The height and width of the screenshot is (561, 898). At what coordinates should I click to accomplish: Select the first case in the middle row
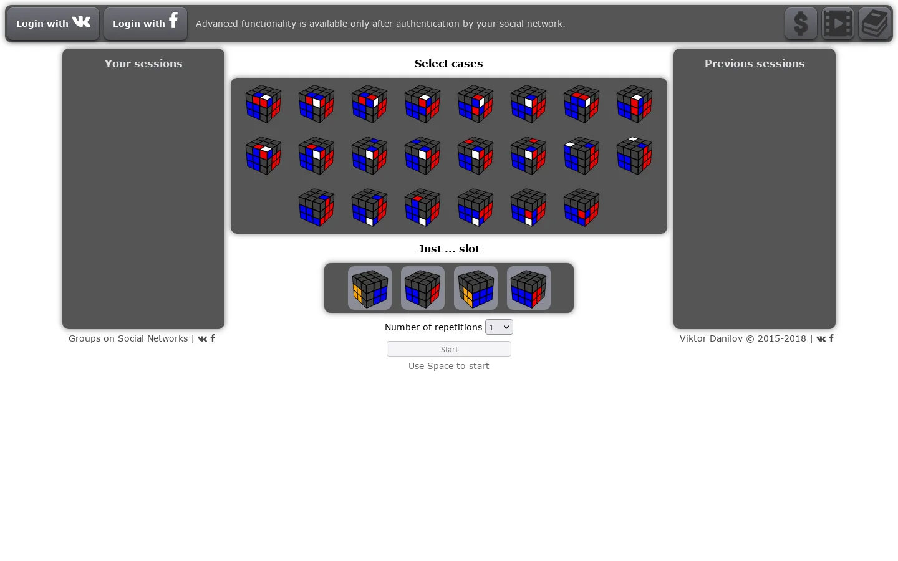[264, 156]
